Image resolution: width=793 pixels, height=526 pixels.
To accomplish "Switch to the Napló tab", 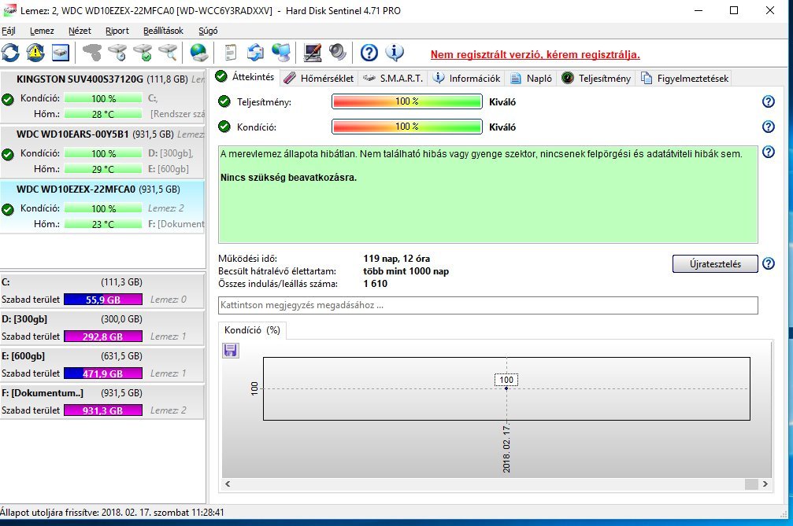I will point(531,79).
